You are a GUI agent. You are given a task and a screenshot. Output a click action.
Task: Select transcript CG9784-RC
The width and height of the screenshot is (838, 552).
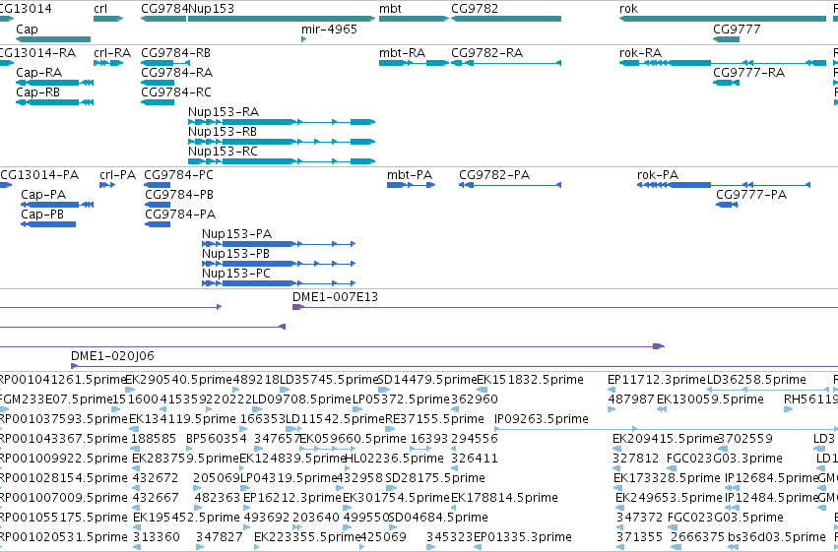[158, 102]
